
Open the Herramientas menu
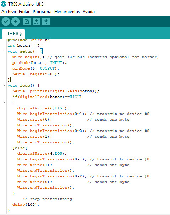coord(67,12)
